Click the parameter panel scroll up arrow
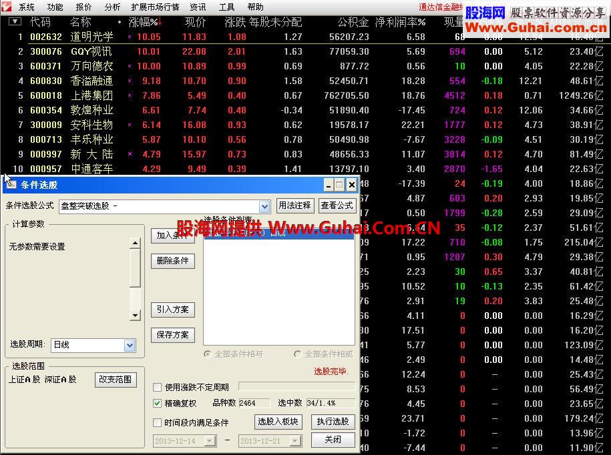611x455 pixels. (x=135, y=244)
